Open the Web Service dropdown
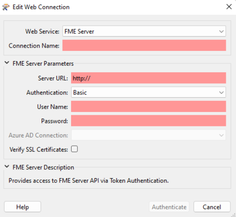Viewport: 236px width, 217px height. (144, 31)
